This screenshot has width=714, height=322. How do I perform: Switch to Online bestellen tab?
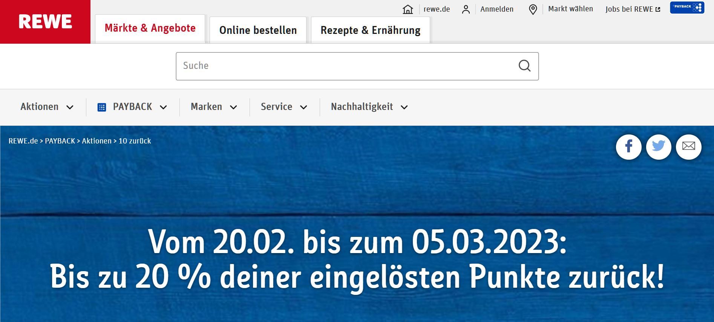pyautogui.click(x=258, y=30)
